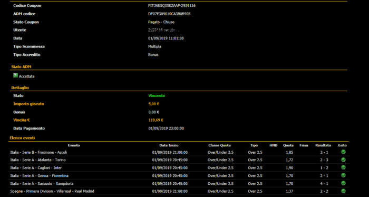369x197 pixels.
Task: Click the Elenco eventi section heading
Action: pos(22,138)
